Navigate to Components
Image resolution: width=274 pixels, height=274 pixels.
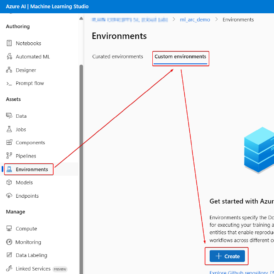coord(30,143)
